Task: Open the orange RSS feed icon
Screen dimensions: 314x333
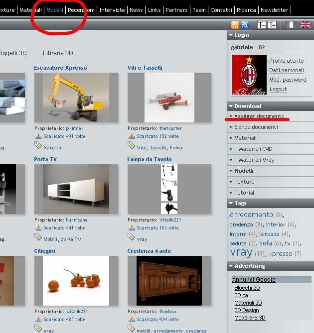Action: pyautogui.click(x=235, y=25)
